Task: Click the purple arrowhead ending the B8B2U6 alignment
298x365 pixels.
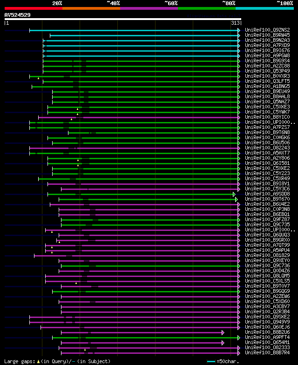Action: tap(223, 332)
